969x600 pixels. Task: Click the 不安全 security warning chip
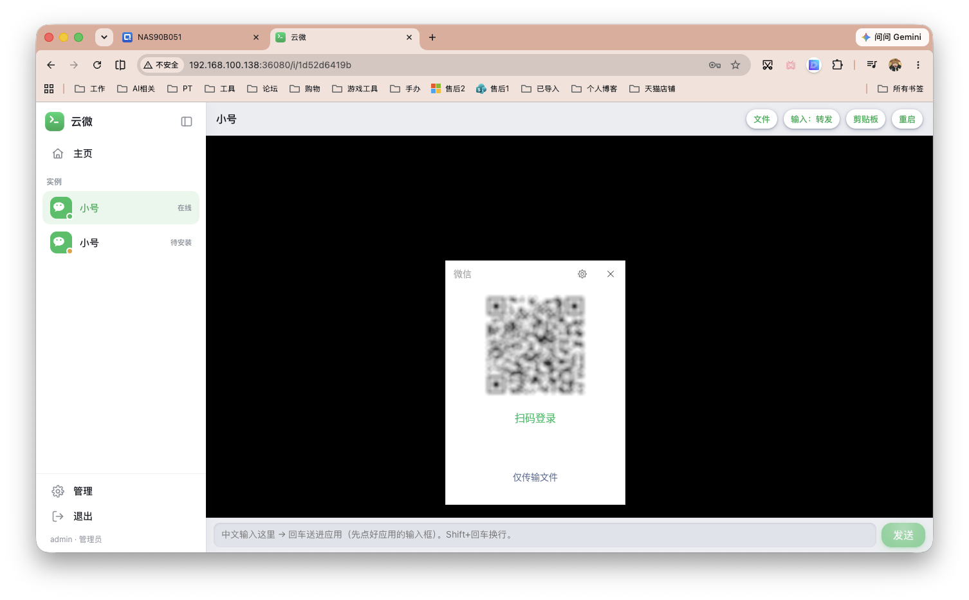point(161,65)
